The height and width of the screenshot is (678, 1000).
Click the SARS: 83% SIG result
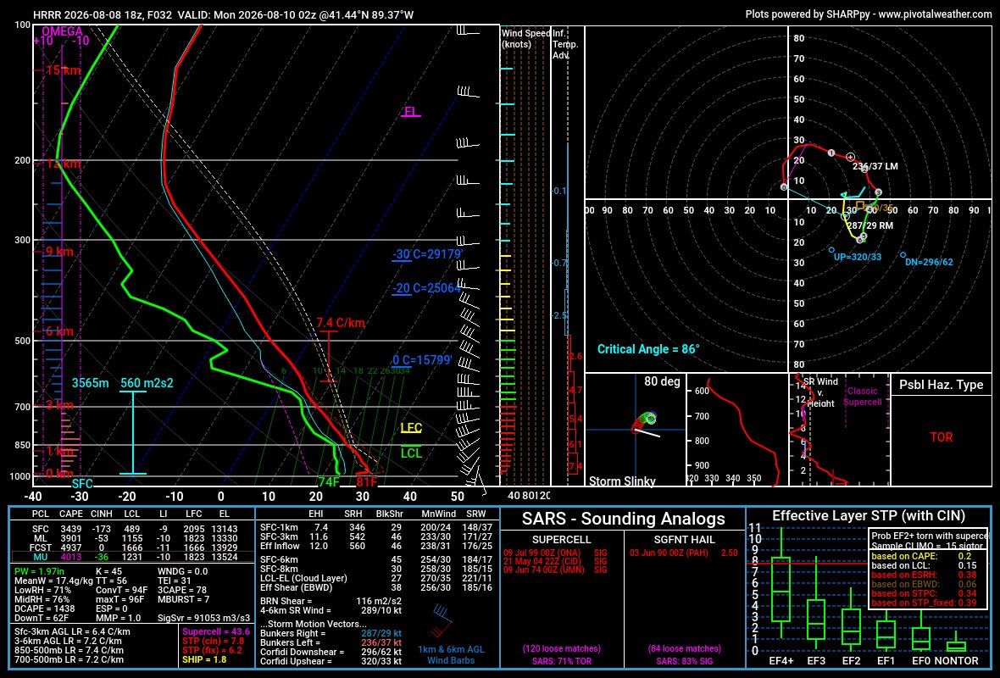click(x=684, y=661)
